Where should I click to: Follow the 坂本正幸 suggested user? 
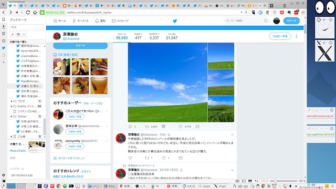pyautogui.click(x=75, y=132)
